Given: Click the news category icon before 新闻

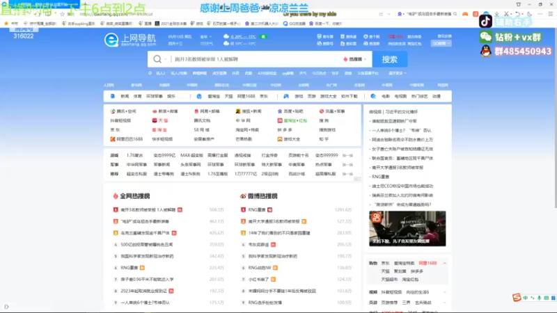Looking at the screenshot, I should coord(113,96).
